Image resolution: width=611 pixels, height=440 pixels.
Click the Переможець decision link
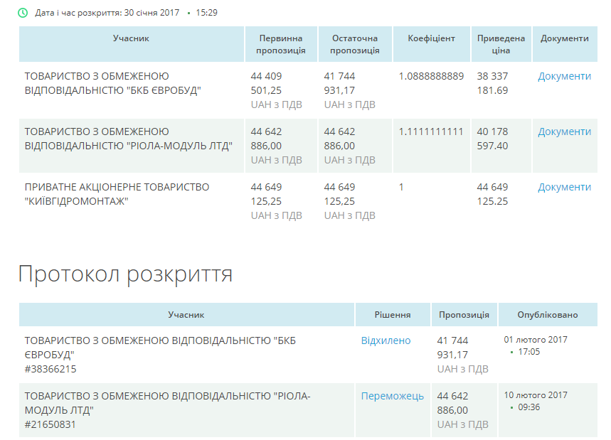pos(392,396)
